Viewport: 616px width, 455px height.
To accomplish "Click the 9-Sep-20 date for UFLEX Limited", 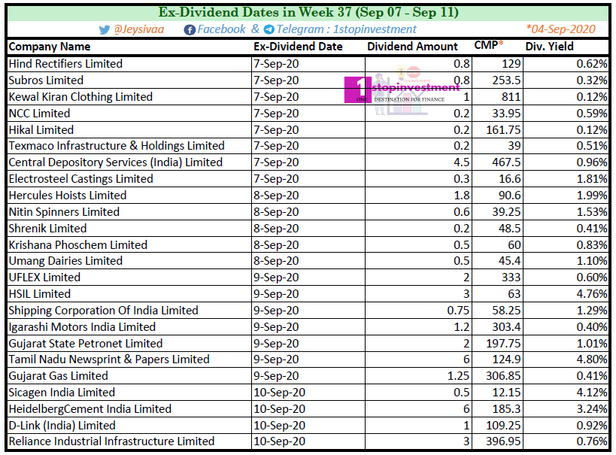I will [276, 278].
